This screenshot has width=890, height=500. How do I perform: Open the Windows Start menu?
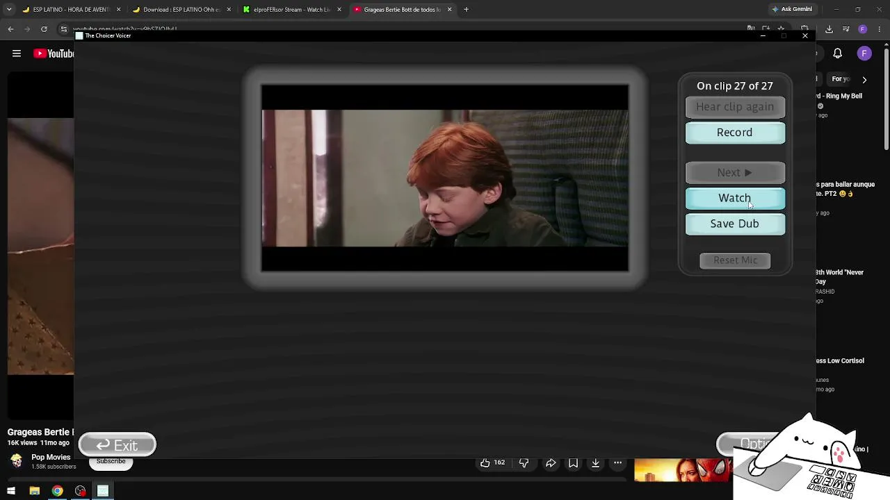click(x=11, y=491)
